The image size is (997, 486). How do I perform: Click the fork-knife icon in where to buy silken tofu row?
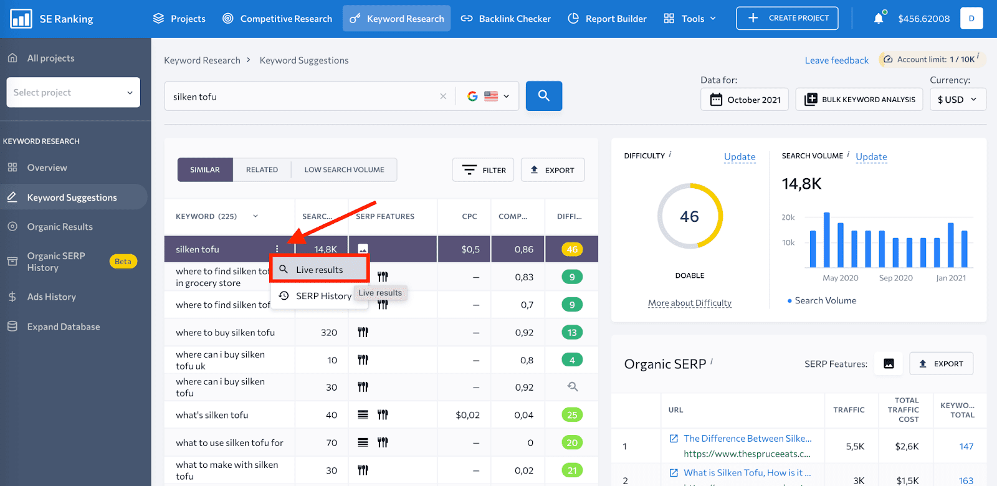363,333
